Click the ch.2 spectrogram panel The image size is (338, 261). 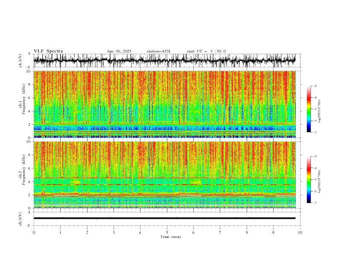point(164,175)
